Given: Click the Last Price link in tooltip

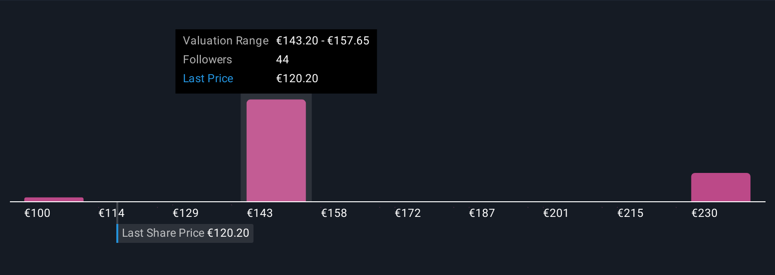Looking at the screenshot, I should (208, 78).
